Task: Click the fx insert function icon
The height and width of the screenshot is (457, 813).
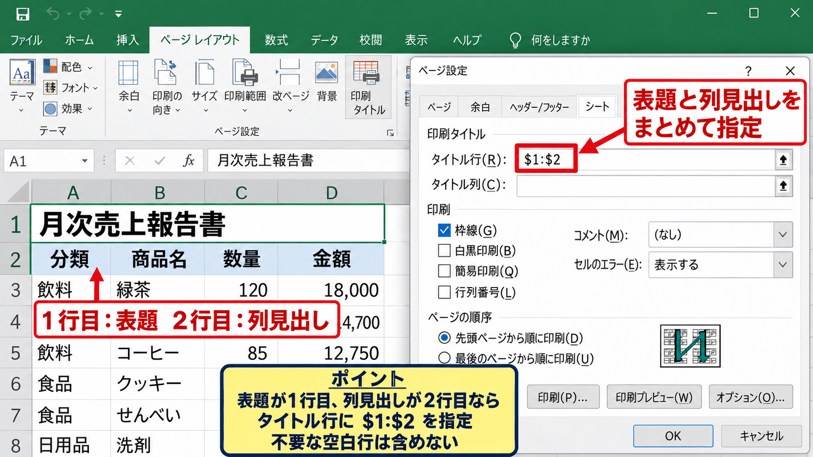Action: click(189, 161)
